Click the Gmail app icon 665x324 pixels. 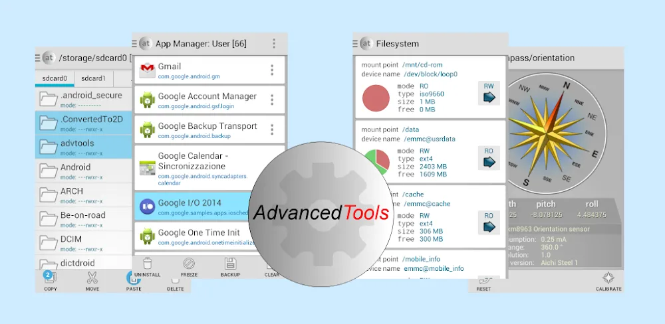(147, 70)
